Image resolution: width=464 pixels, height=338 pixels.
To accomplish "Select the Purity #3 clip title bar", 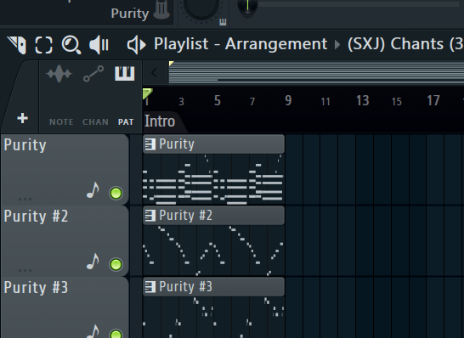I will point(213,286).
